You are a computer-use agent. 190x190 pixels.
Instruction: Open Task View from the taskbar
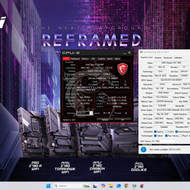95,186
